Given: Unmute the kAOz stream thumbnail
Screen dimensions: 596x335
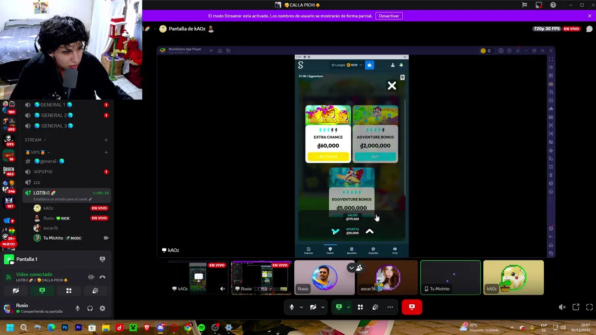Looking at the screenshot, I should coord(222,289).
